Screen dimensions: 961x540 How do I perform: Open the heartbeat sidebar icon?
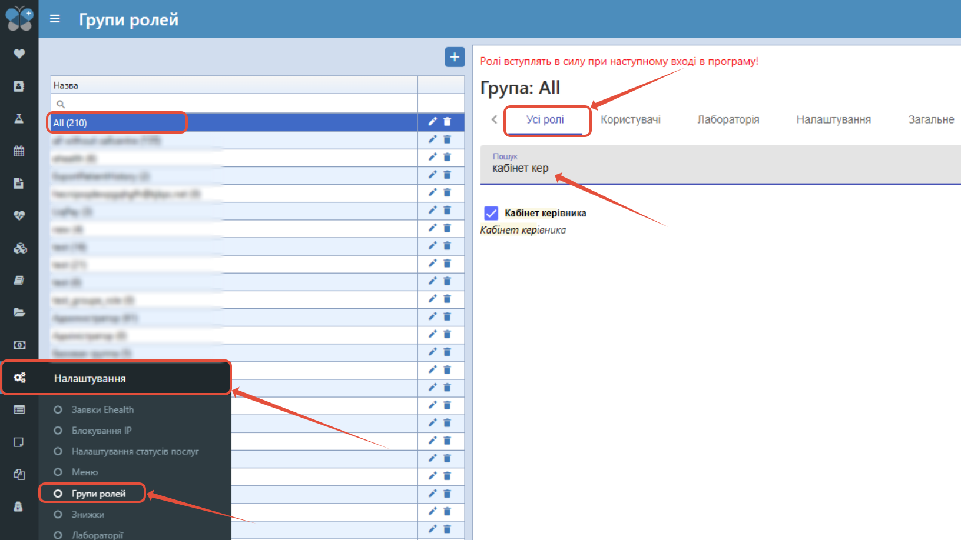tap(19, 215)
